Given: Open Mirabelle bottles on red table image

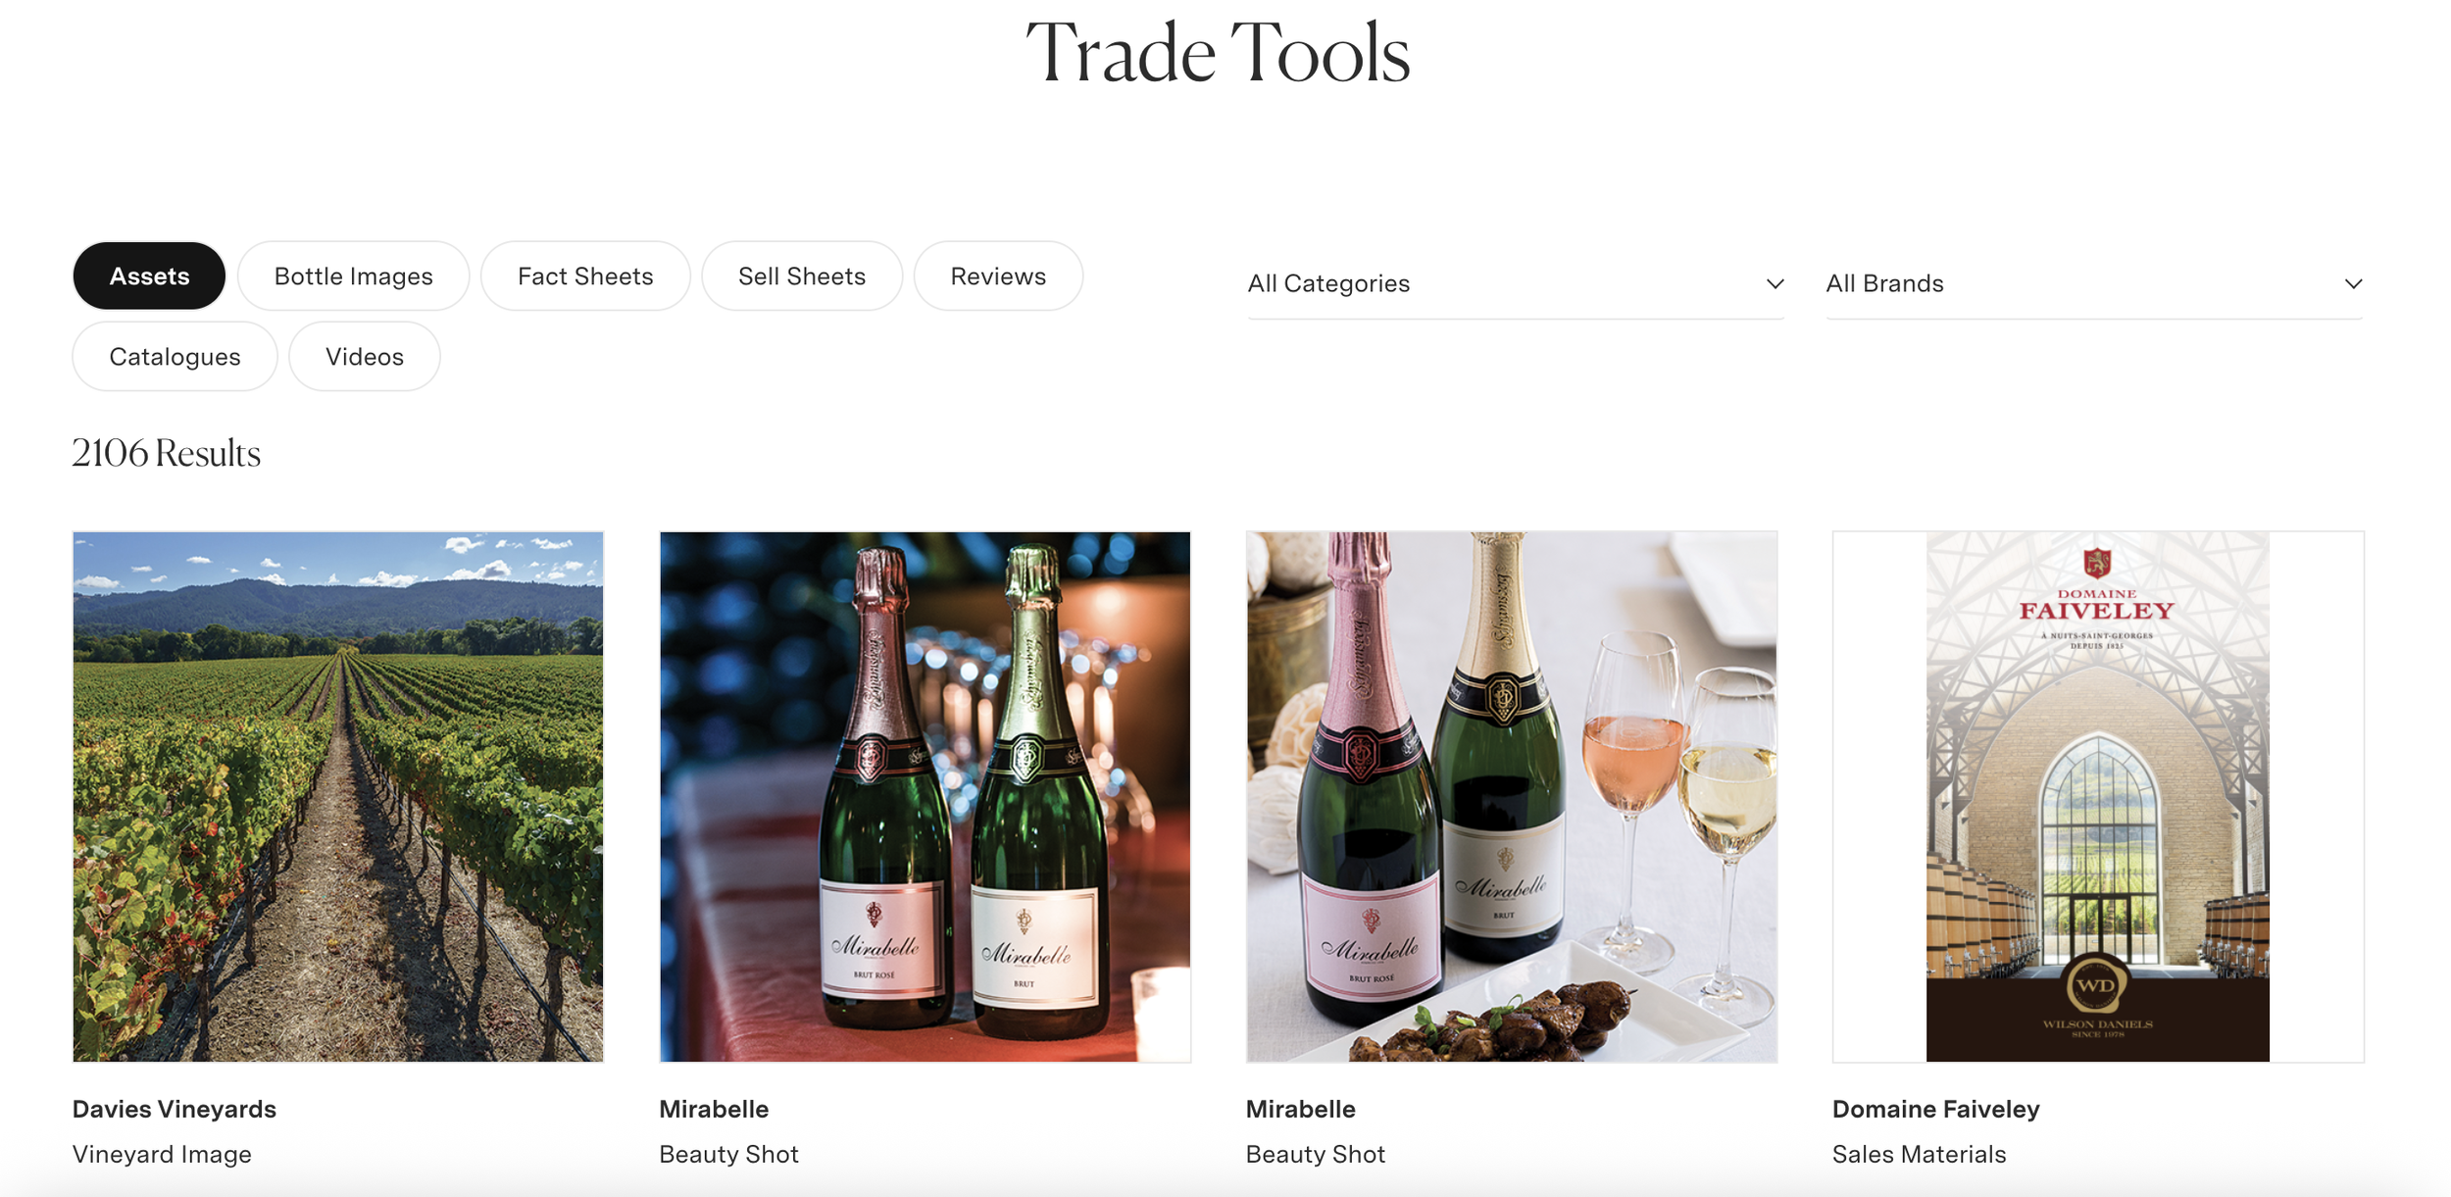Looking at the screenshot, I should pyautogui.click(x=925, y=797).
